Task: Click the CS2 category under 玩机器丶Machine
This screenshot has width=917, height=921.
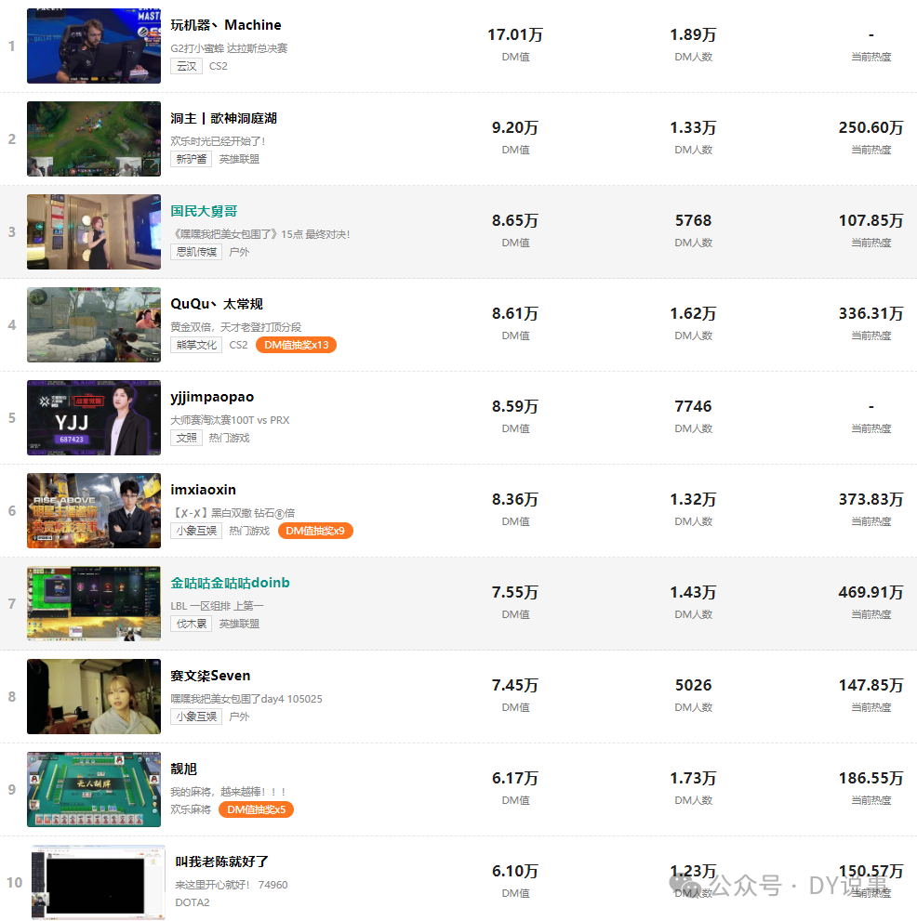Action: pos(218,66)
